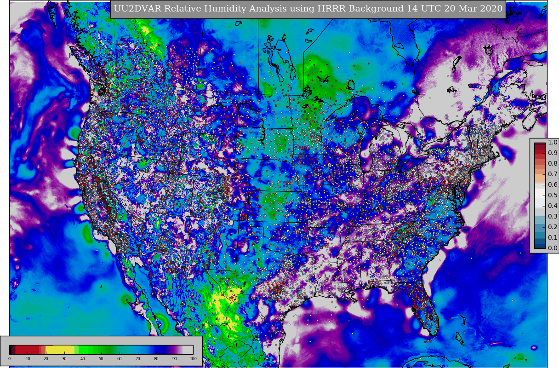This screenshot has width=559, height=368.
Task: Click the dark red band of the humidity colorbar
Action: tap(28, 350)
